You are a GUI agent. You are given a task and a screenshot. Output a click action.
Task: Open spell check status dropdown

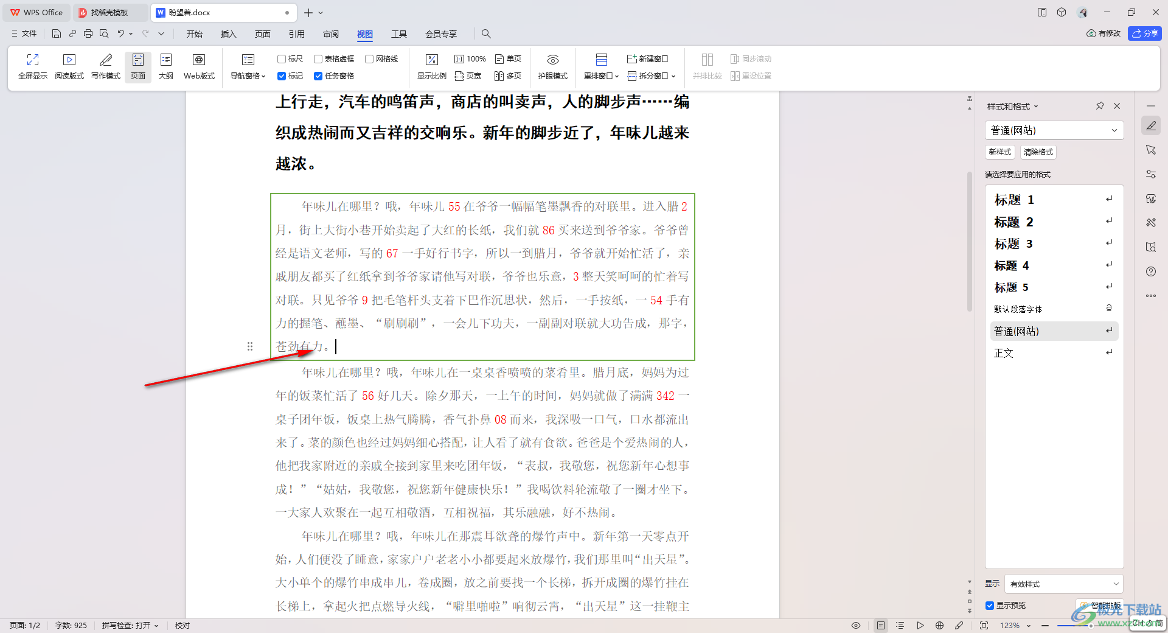coord(130,625)
